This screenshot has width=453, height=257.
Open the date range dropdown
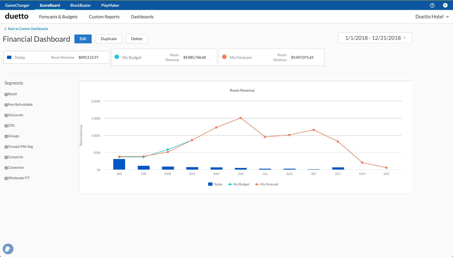[x=375, y=38]
